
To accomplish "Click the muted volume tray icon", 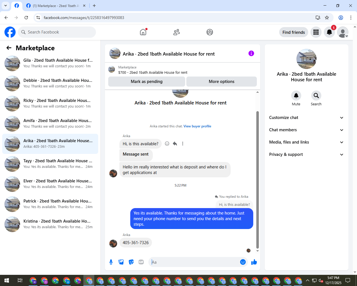I will [x=321, y=280].
